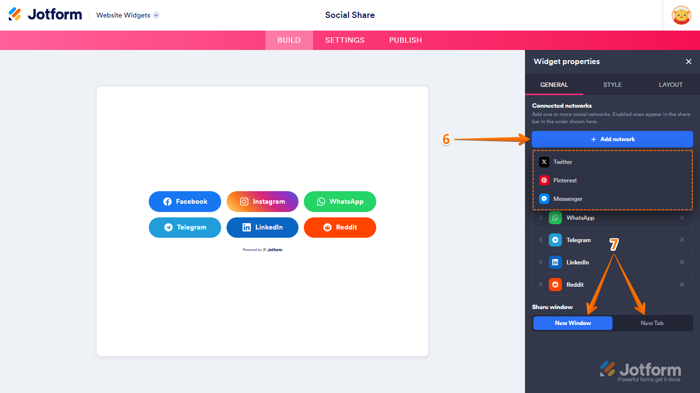Click the WhatsApp share button in preview

340,202
